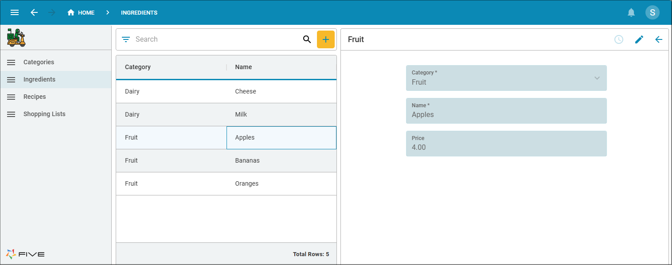672x265 pixels.
Task: Click the Home icon in breadcrumb
Action: [x=71, y=12]
